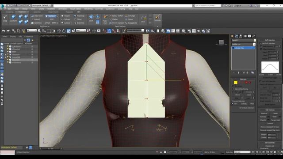
Task: Expand the PolyDraw panel arrow
Action: coord(49,26)
